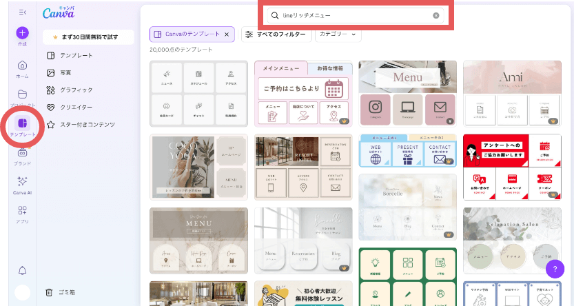Open すべてのフィルター filter panel

coord(275,34)
